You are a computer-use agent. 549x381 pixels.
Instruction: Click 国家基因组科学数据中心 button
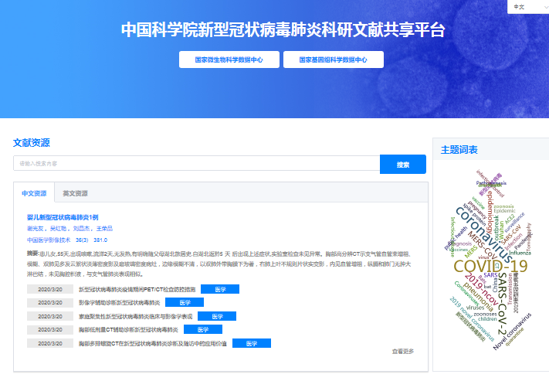click(x=334, y=60)
